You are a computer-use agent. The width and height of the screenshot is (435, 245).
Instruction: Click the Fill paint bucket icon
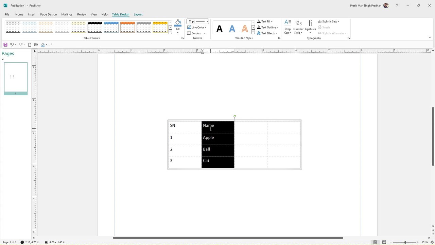point(178,23)
